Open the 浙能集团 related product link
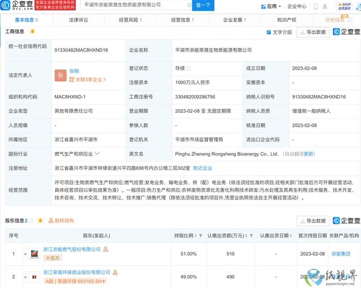This screenshot has width=361, height=288. 341,254
